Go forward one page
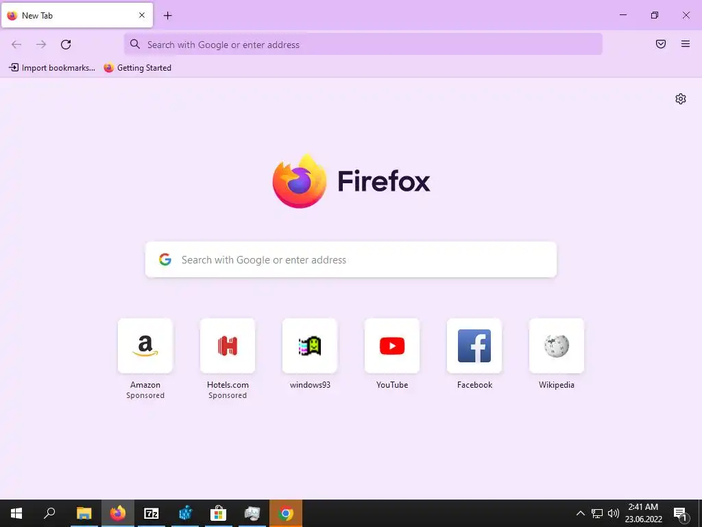The image size is (702, 527). (x=41, y=45)
